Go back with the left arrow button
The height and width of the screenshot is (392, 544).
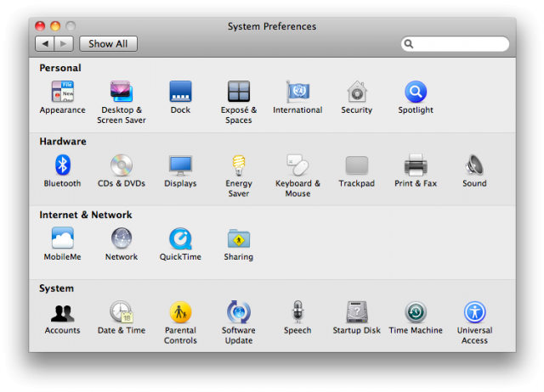pyautogui.click(x=45, y=44)
